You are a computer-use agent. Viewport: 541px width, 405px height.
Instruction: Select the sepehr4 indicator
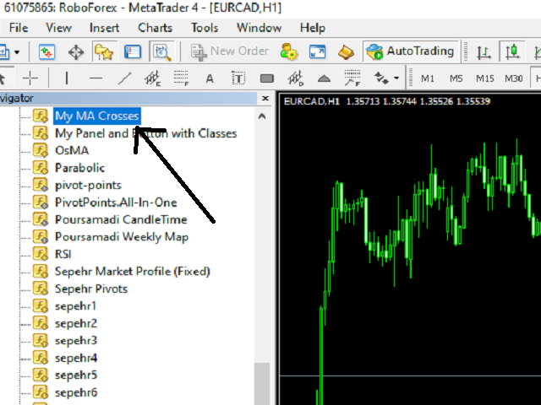tap(76, 358)
